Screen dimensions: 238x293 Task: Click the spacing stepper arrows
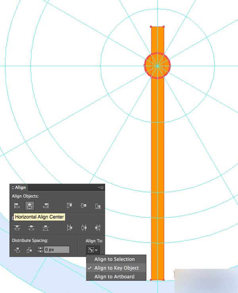coord(40,250)
